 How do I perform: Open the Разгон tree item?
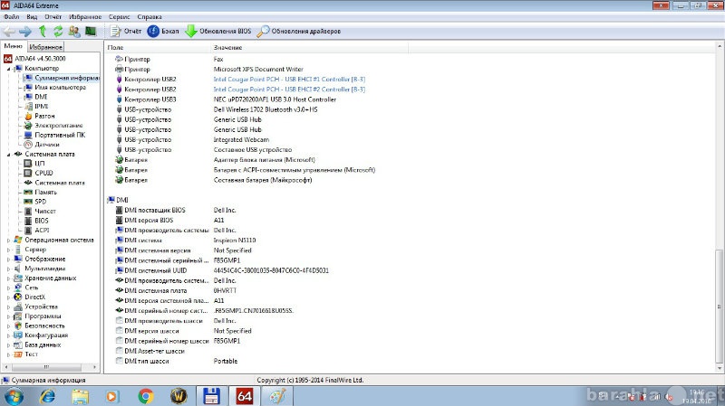tap(39, 116)
